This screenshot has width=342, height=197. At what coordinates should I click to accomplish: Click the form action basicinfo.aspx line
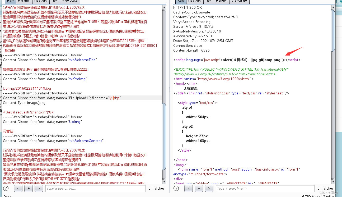click(x=239, y=169)
